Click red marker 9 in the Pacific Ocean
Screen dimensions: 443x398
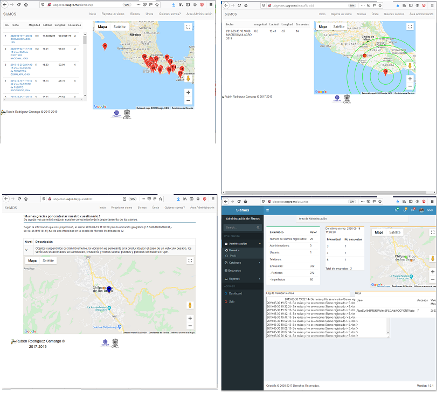click(x=105, y=46)
